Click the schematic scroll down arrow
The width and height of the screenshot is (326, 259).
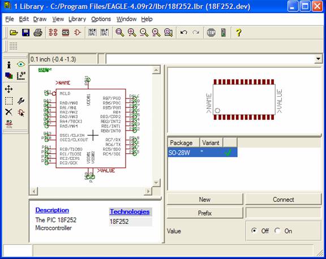coord(156,183)
